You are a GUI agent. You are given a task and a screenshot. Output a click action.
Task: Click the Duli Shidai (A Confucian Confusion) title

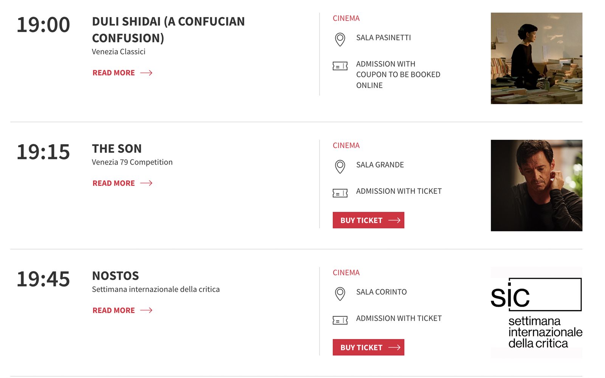pyautogui.click(x=168, y=29)
